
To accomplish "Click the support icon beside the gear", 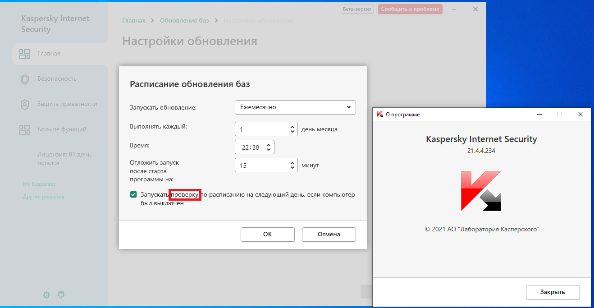I will tap(61, 295).
